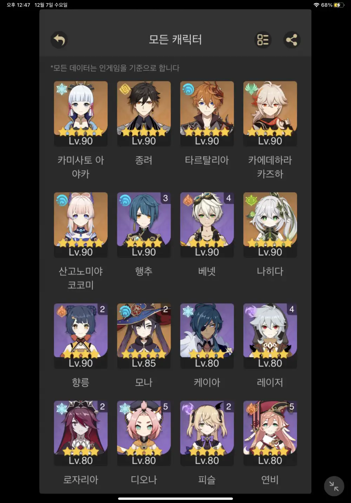Open the Wi-Fi status icon
The width and height of the screenshot is (351, 503).
point(316,5)
